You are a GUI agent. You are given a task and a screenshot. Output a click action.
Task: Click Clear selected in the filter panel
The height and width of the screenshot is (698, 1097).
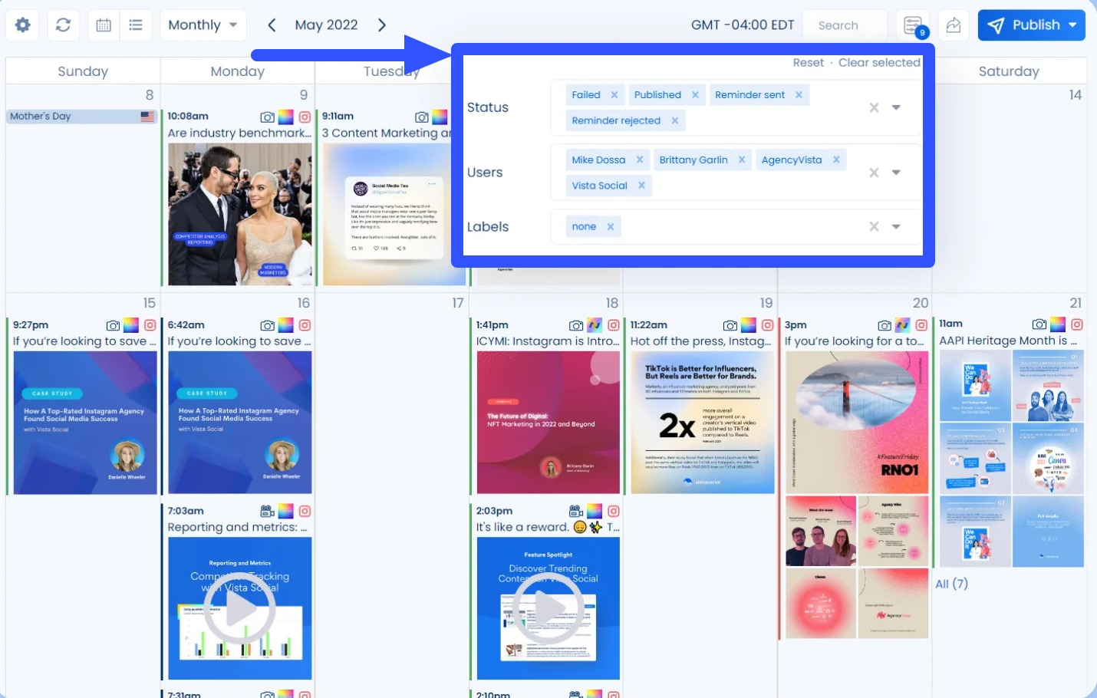tap(879, 62)
